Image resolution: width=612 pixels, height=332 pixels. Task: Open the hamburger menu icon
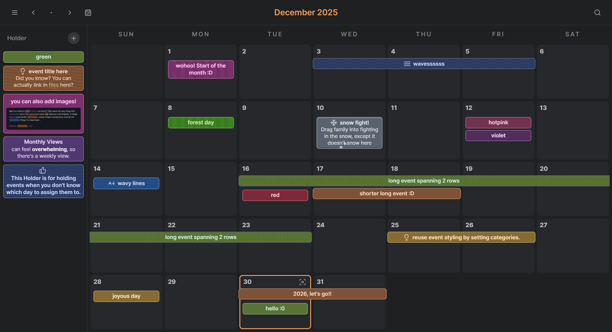click(15, 12)
